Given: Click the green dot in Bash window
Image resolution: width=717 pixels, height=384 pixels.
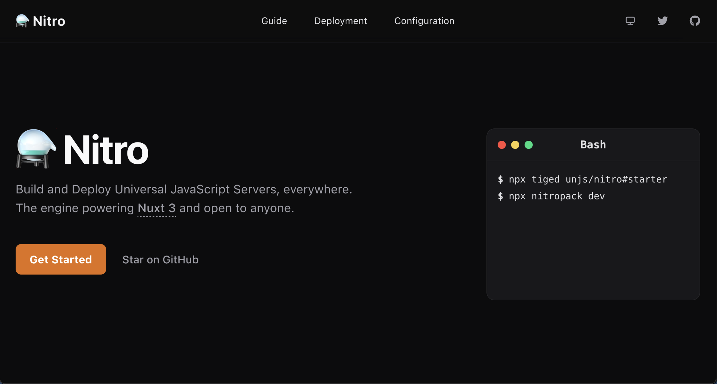Looking at the screenshot, I should click(x=529, y=145).
